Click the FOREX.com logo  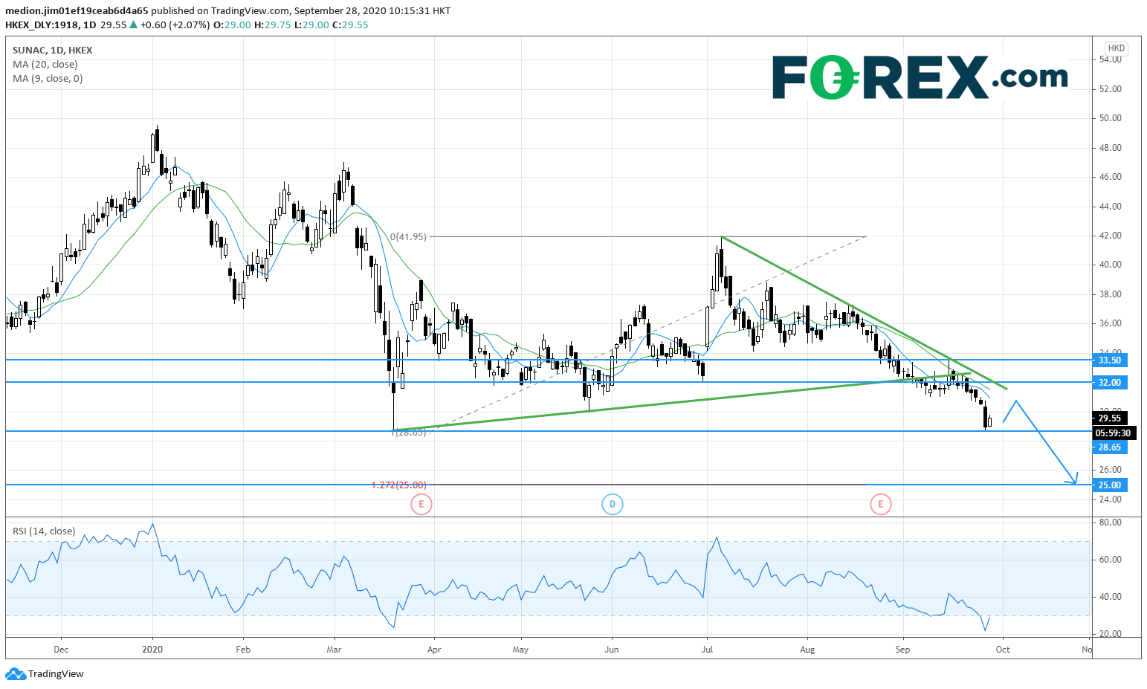coord(920,77)
